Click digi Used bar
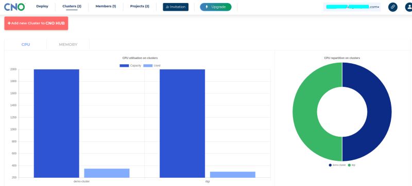 (233, 175)
